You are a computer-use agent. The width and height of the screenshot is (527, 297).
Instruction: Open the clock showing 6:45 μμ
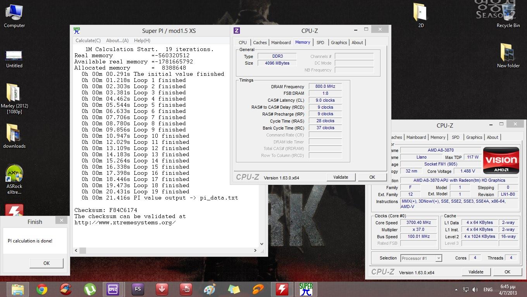click(x=508, y=289)
